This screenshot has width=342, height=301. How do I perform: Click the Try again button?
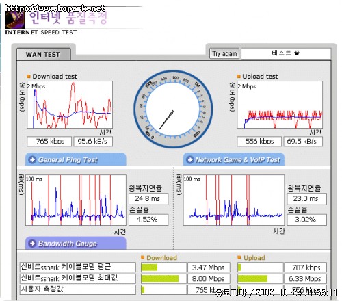(224, 53)
